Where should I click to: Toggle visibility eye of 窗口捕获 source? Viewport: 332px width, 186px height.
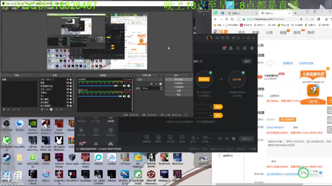click(x=68, y=99)
